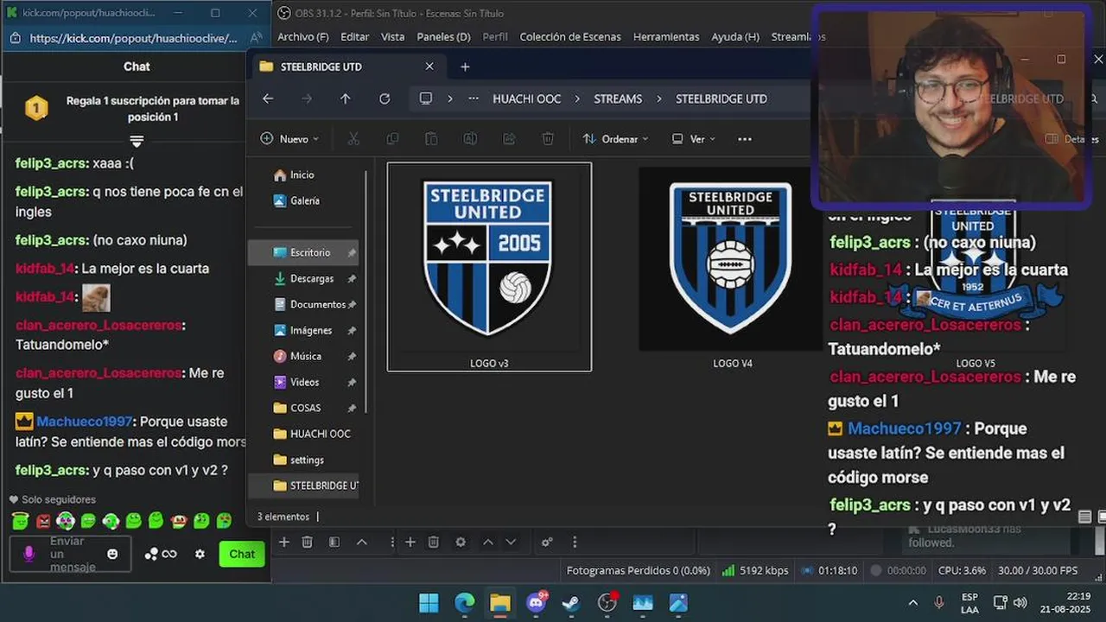Click Machueco1997 username in Kick chat popout

(84, 422)
